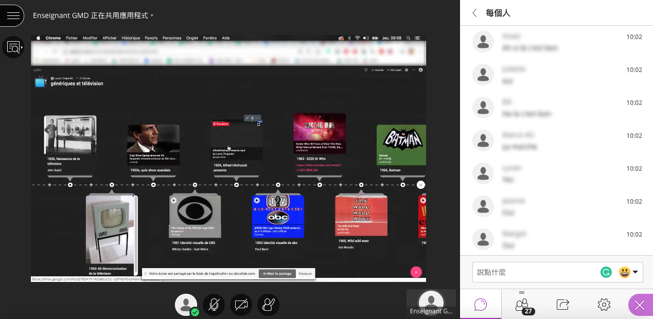The height and width of the screenshot is (319, 653).
Task: Switch to the chat tab
Action: pos(481,305)
